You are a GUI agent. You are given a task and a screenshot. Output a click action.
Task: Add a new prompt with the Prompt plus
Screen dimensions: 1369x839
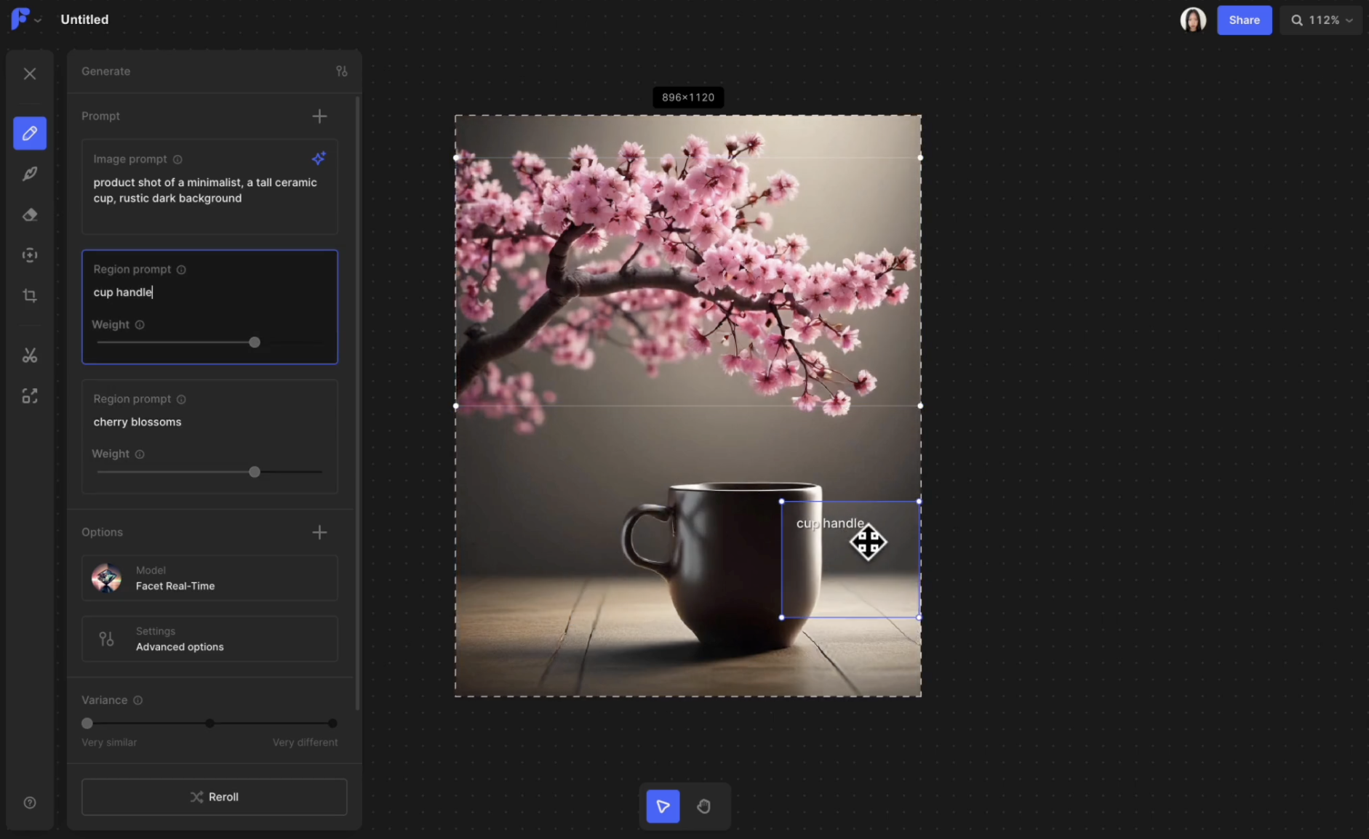319,116
